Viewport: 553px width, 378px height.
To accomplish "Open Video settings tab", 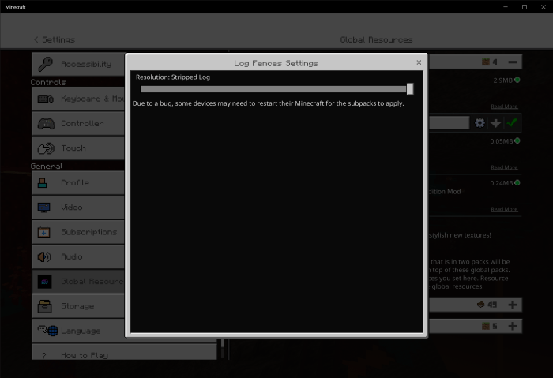I will point(78,208).
